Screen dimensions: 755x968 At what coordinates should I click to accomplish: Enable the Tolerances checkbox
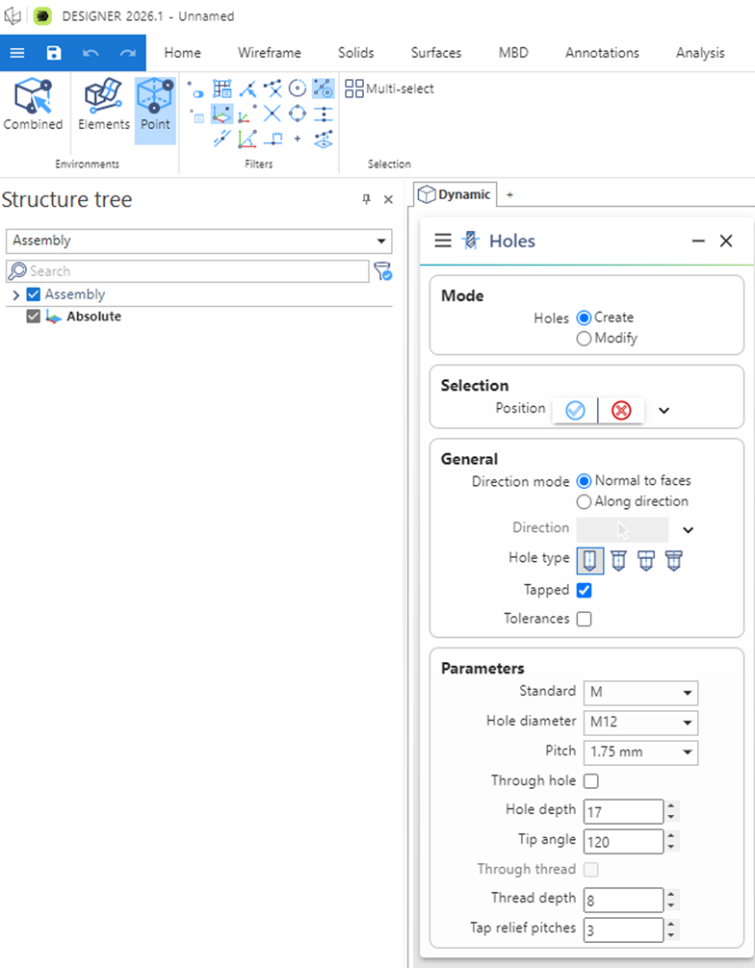pyautogui.click(x=584, y=619)
